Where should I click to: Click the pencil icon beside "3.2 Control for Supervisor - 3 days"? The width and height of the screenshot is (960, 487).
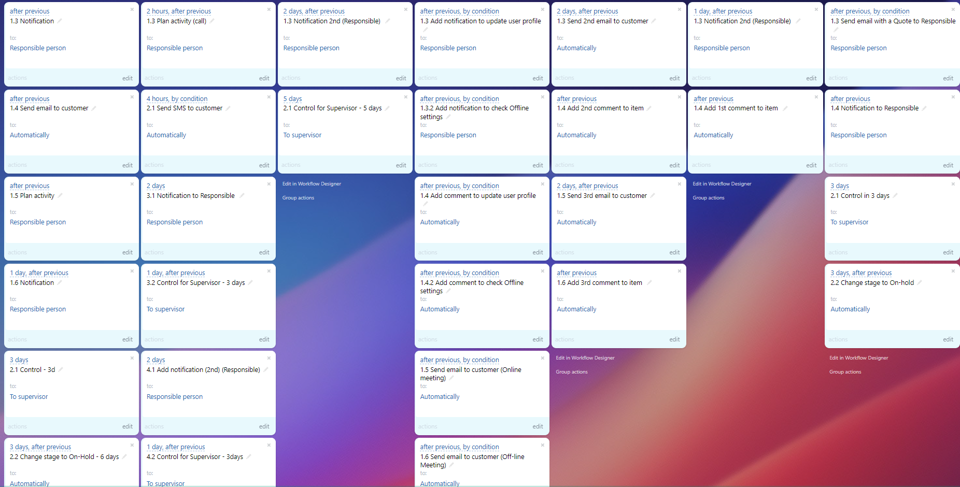point(250,283)
